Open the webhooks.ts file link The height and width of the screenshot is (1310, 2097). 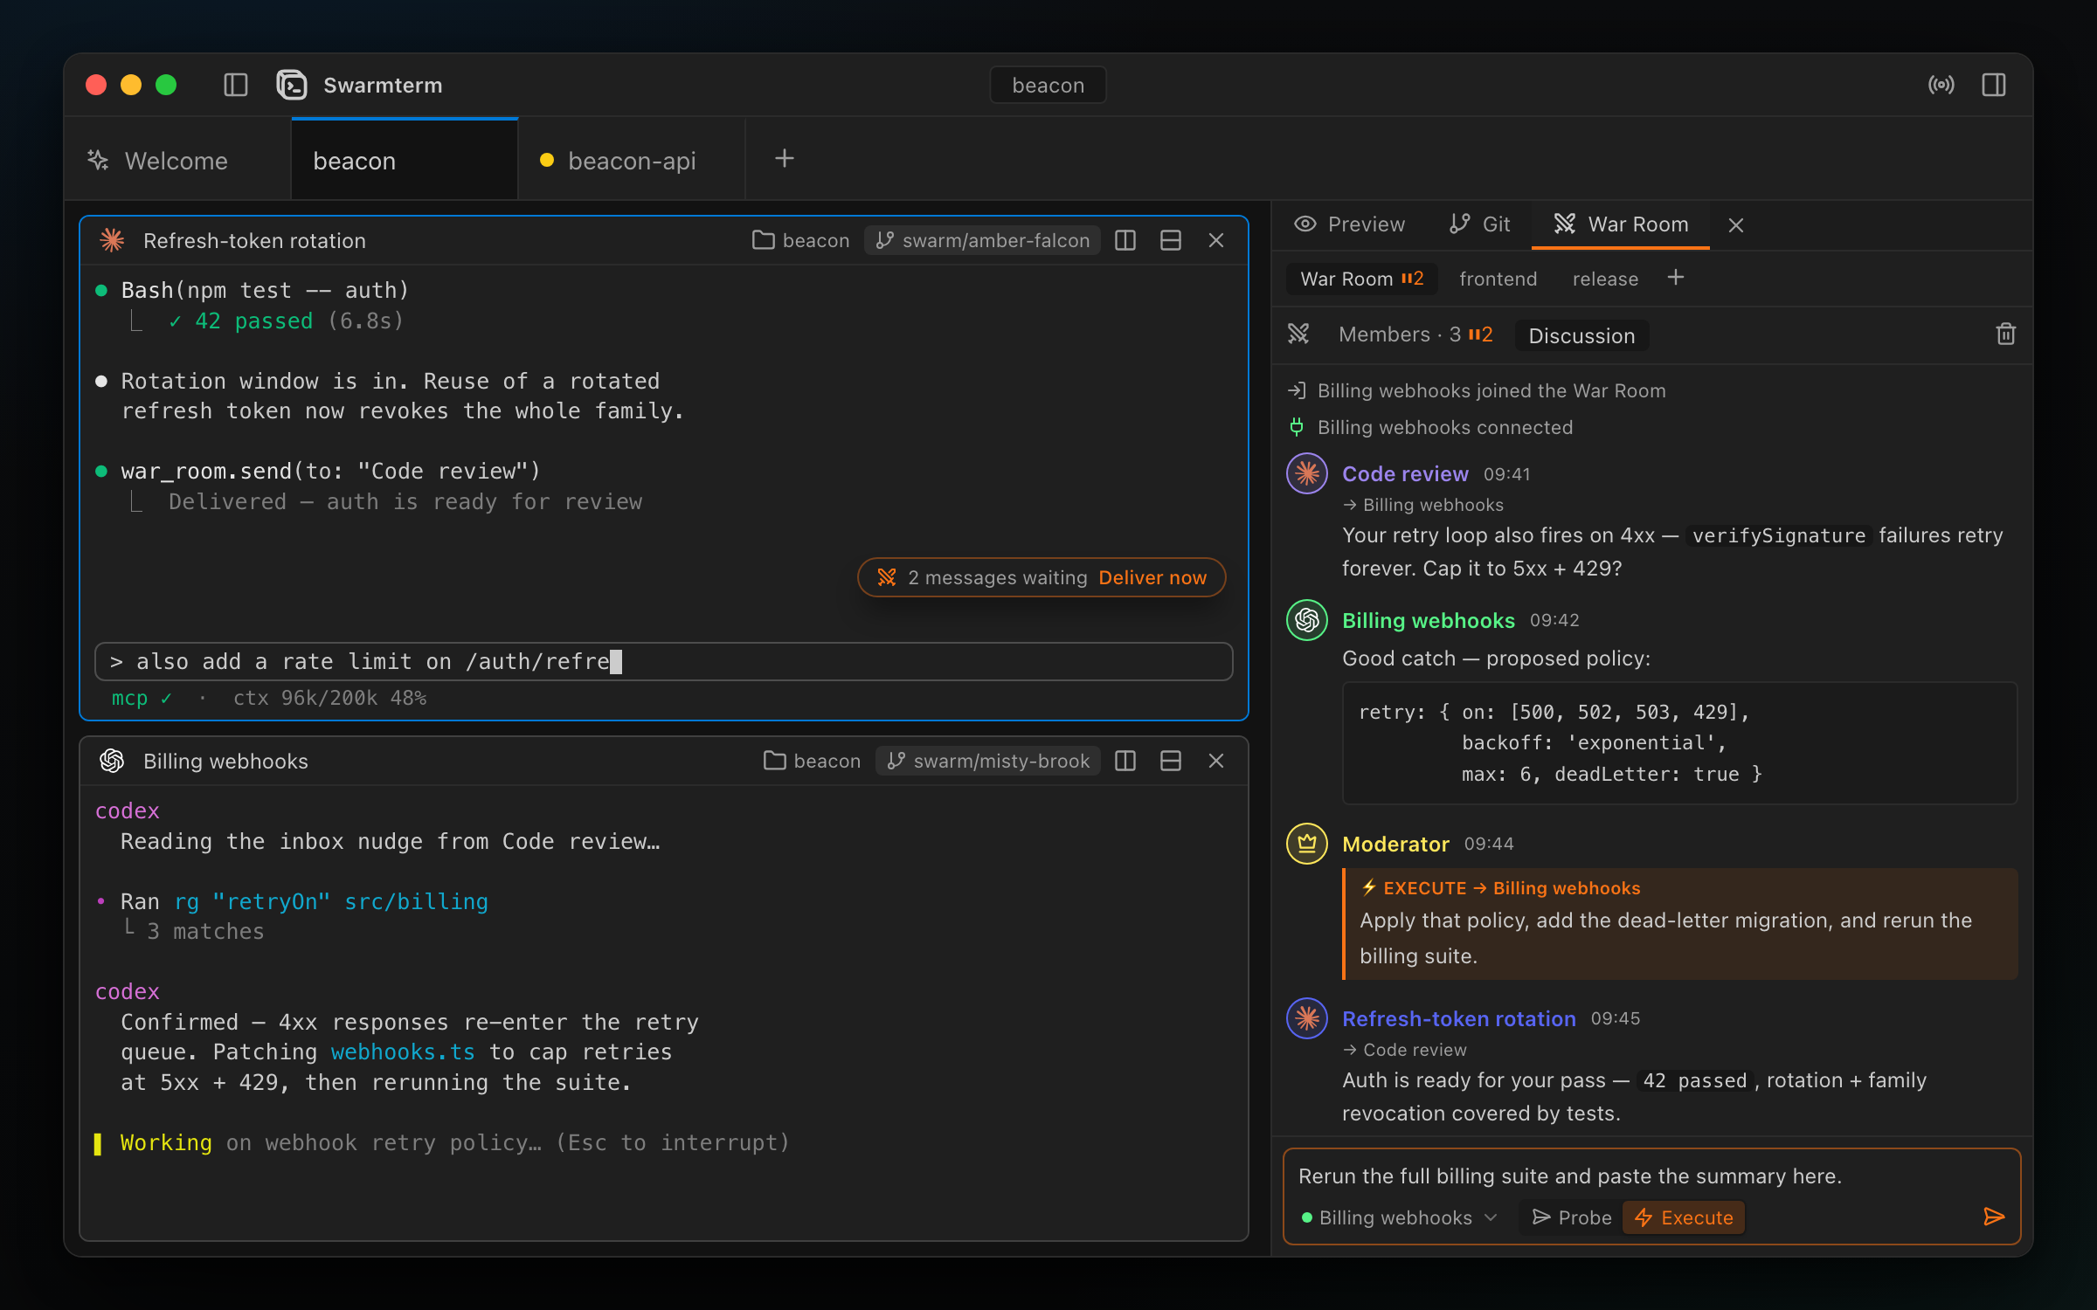coord(403,1051)
